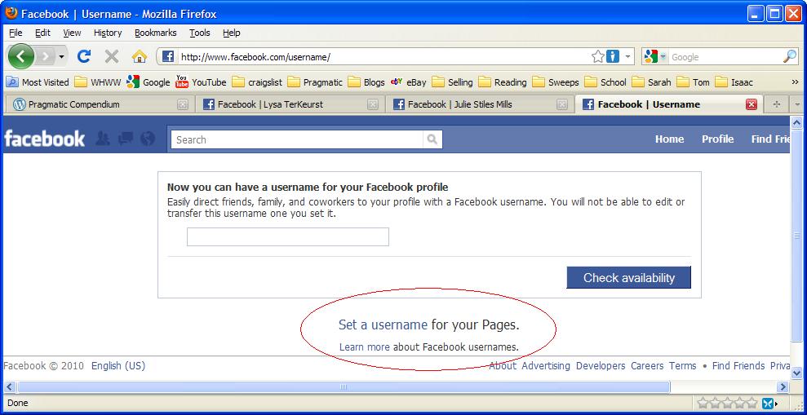Screen dimensions: 807x415
Task: Show more bookmarks with the chevron
Action: 795,82
